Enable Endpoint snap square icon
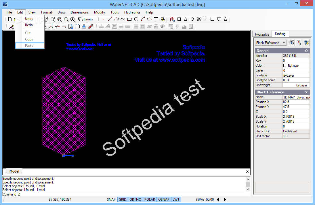 [x=179, y=19]
